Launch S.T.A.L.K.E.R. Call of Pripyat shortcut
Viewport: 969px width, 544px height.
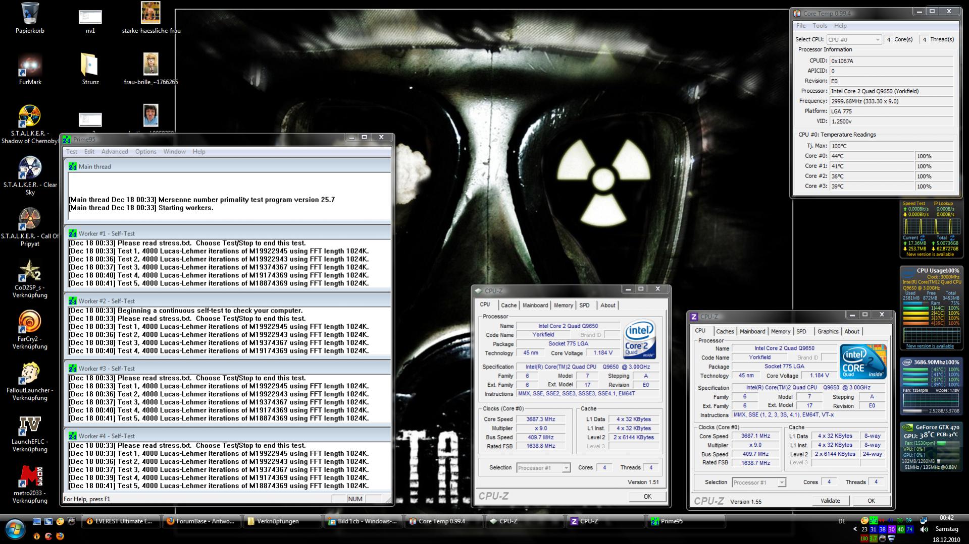click(30, 219)
